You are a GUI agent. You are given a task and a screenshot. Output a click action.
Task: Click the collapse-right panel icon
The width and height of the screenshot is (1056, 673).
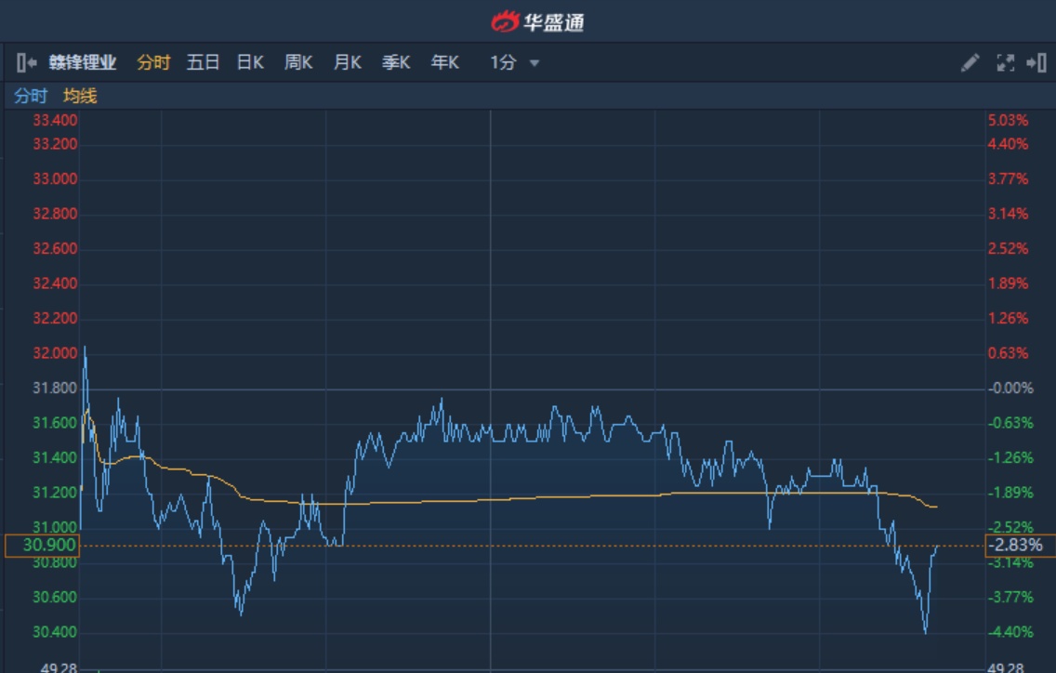pos(1036,63)
